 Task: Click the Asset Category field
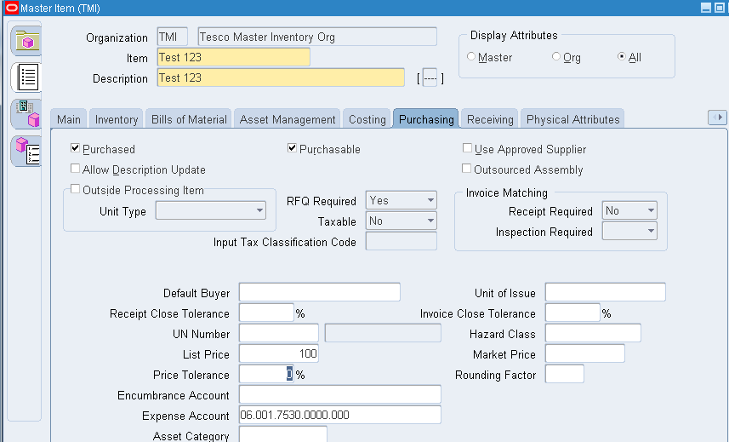coord(283,434)
